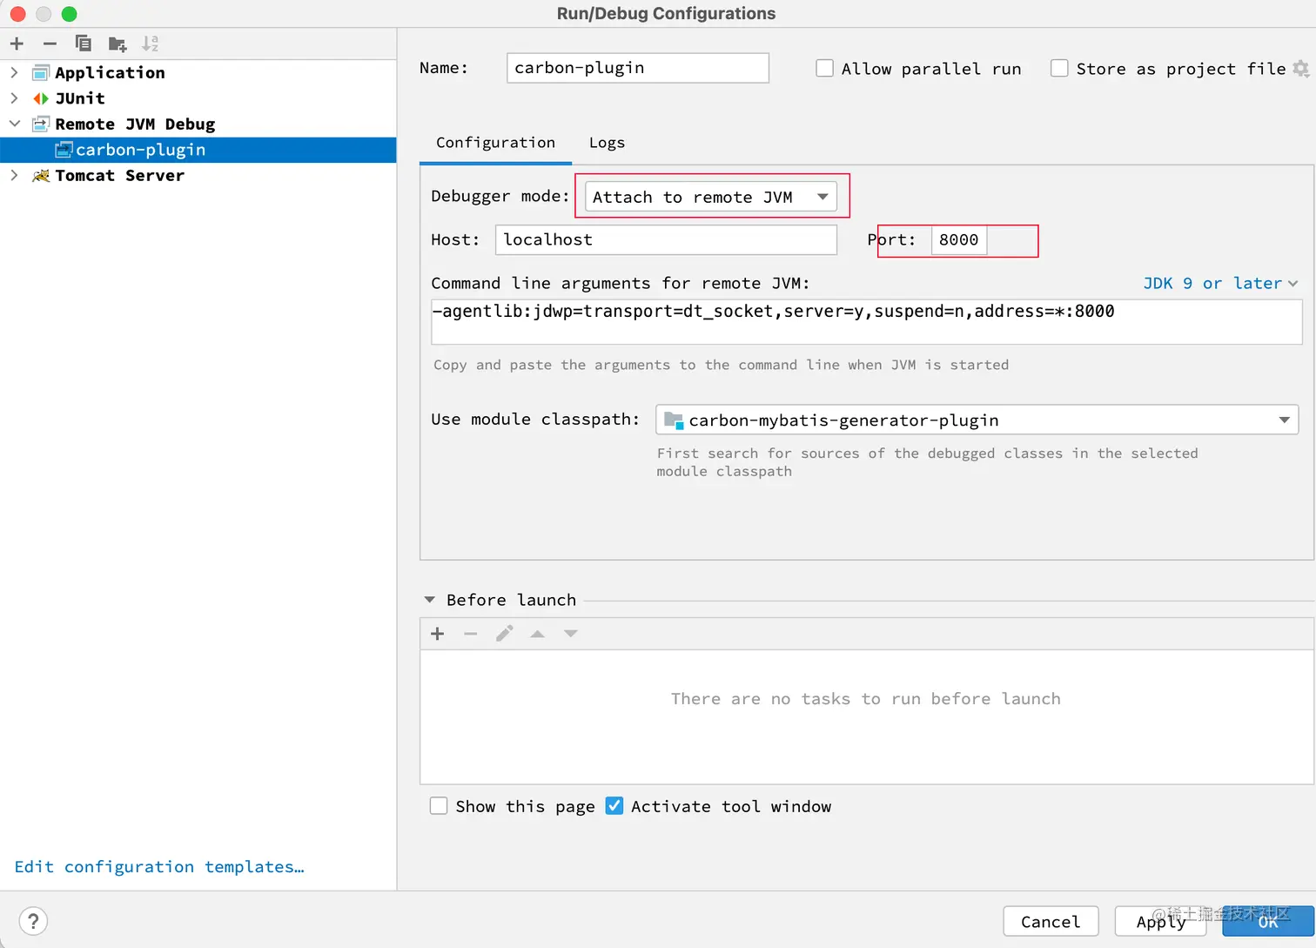Move before launch task up
This screenshot has height=948, width=1316.
pyautogui.click(x=538, y=634)
